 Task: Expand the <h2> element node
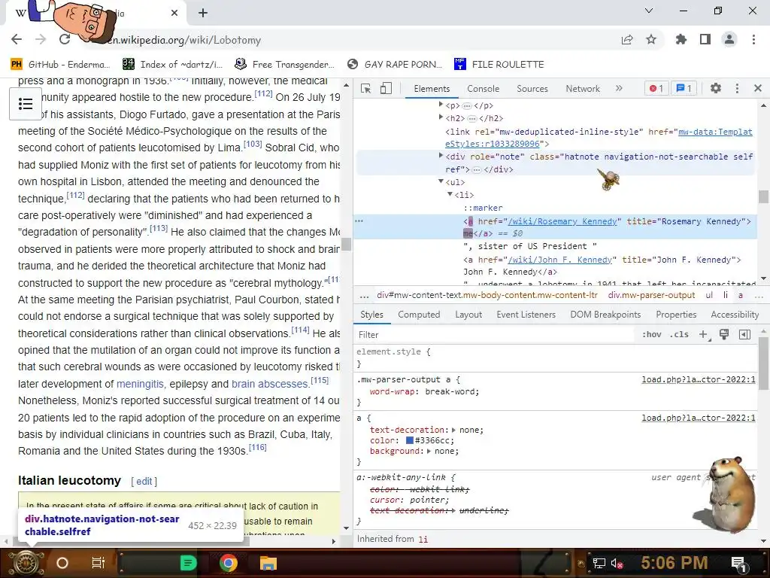click(x=441, y=117)
